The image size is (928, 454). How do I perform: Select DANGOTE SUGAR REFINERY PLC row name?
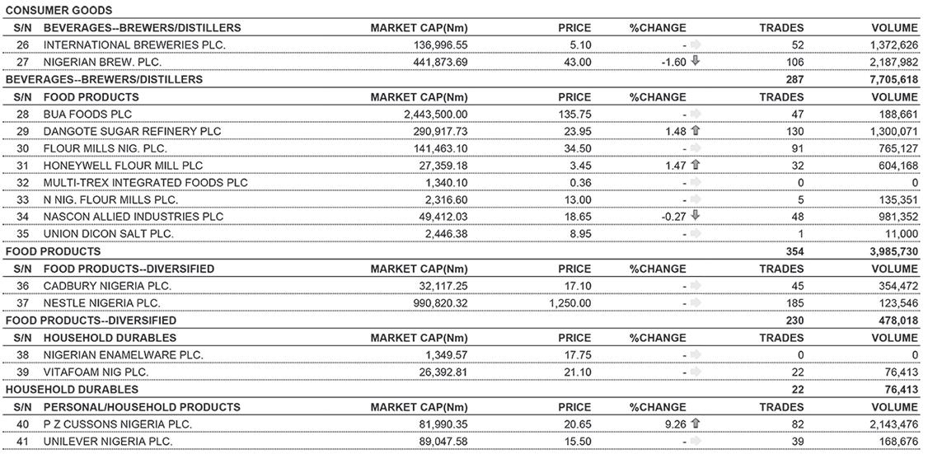tap(124, 131)
